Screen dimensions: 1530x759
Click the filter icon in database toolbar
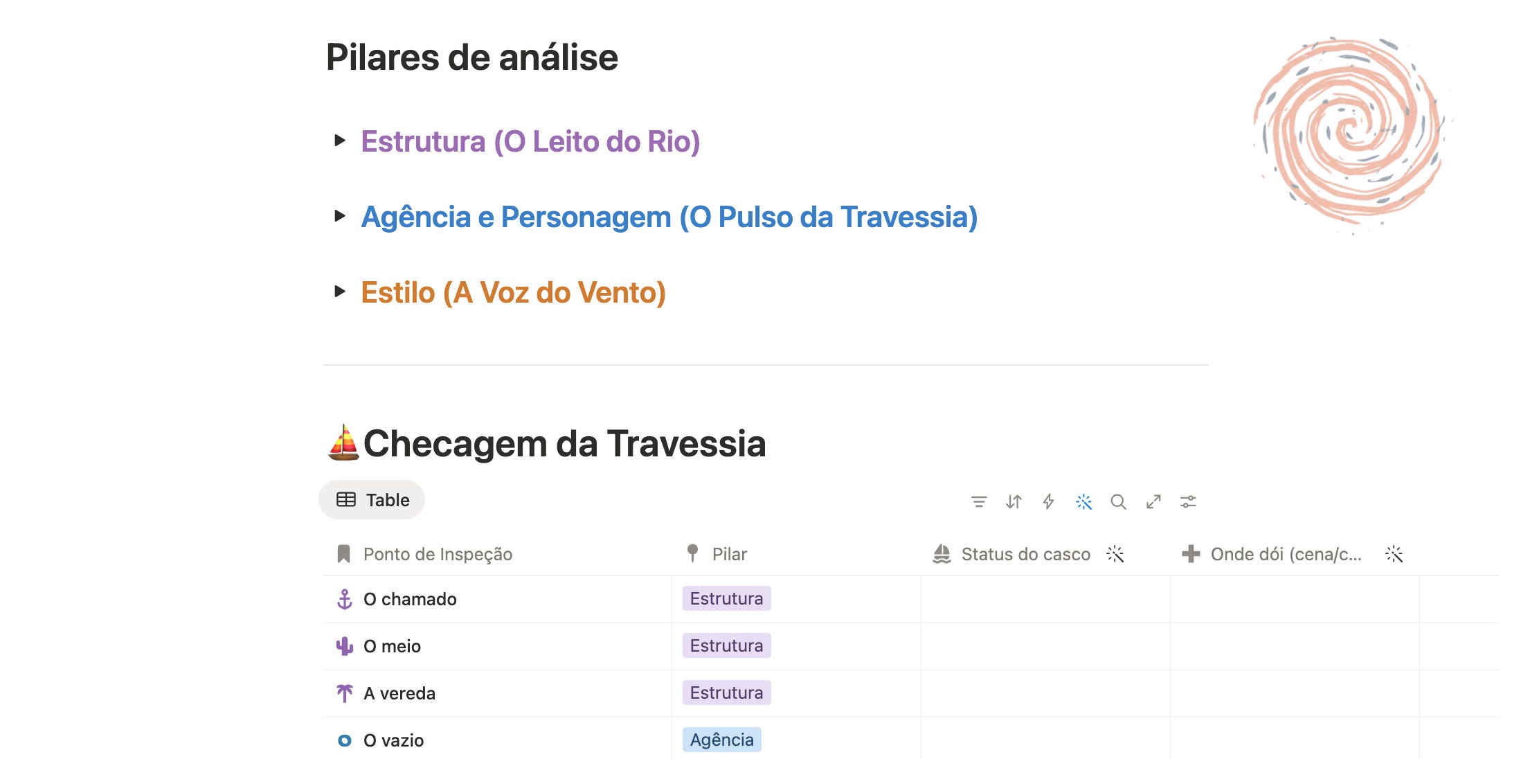978,501
